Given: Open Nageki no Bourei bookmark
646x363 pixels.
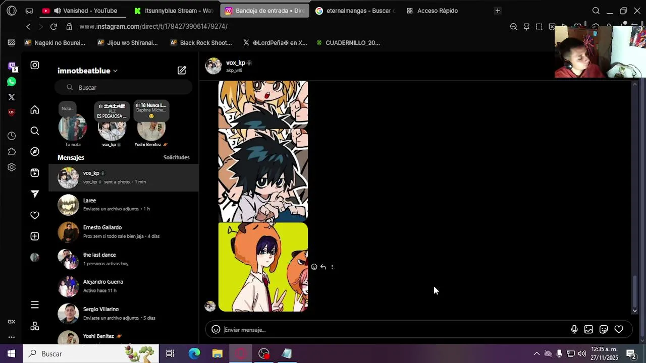Looking at the screenshot, I should [55, 43].
